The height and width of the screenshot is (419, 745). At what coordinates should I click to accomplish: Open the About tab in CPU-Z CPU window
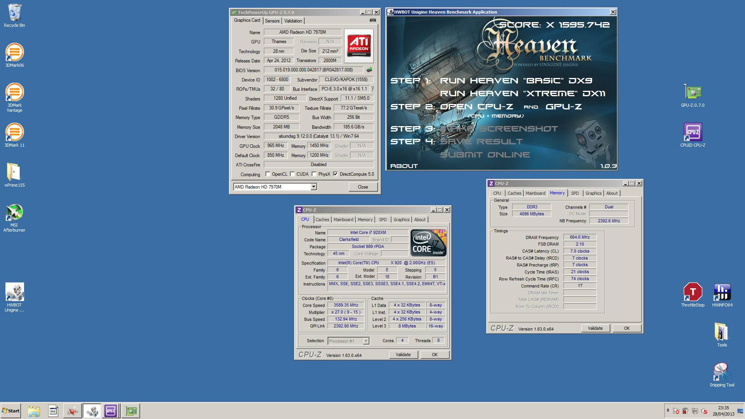(419, 220)
